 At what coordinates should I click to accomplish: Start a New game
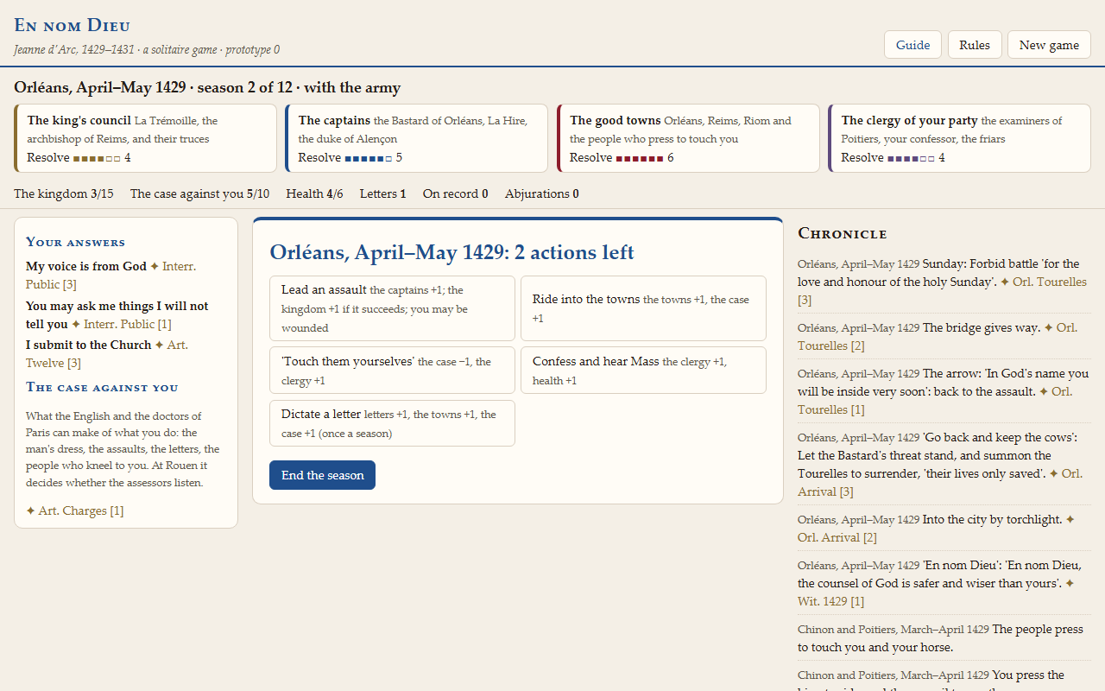click(1049, 45)
